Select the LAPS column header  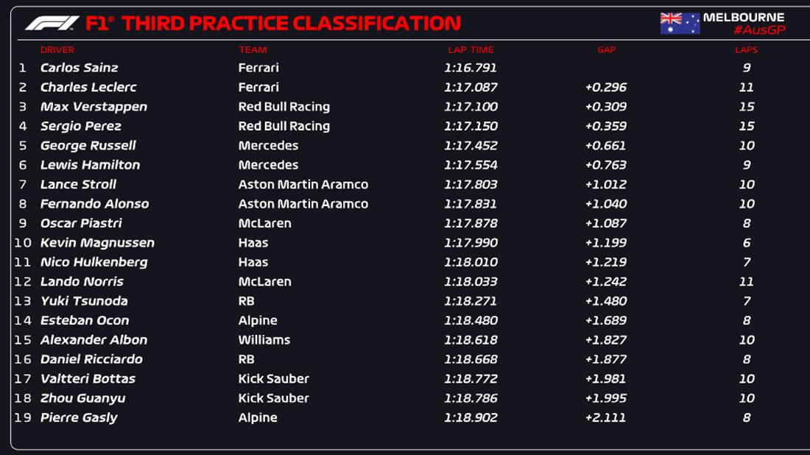(746, 50)
